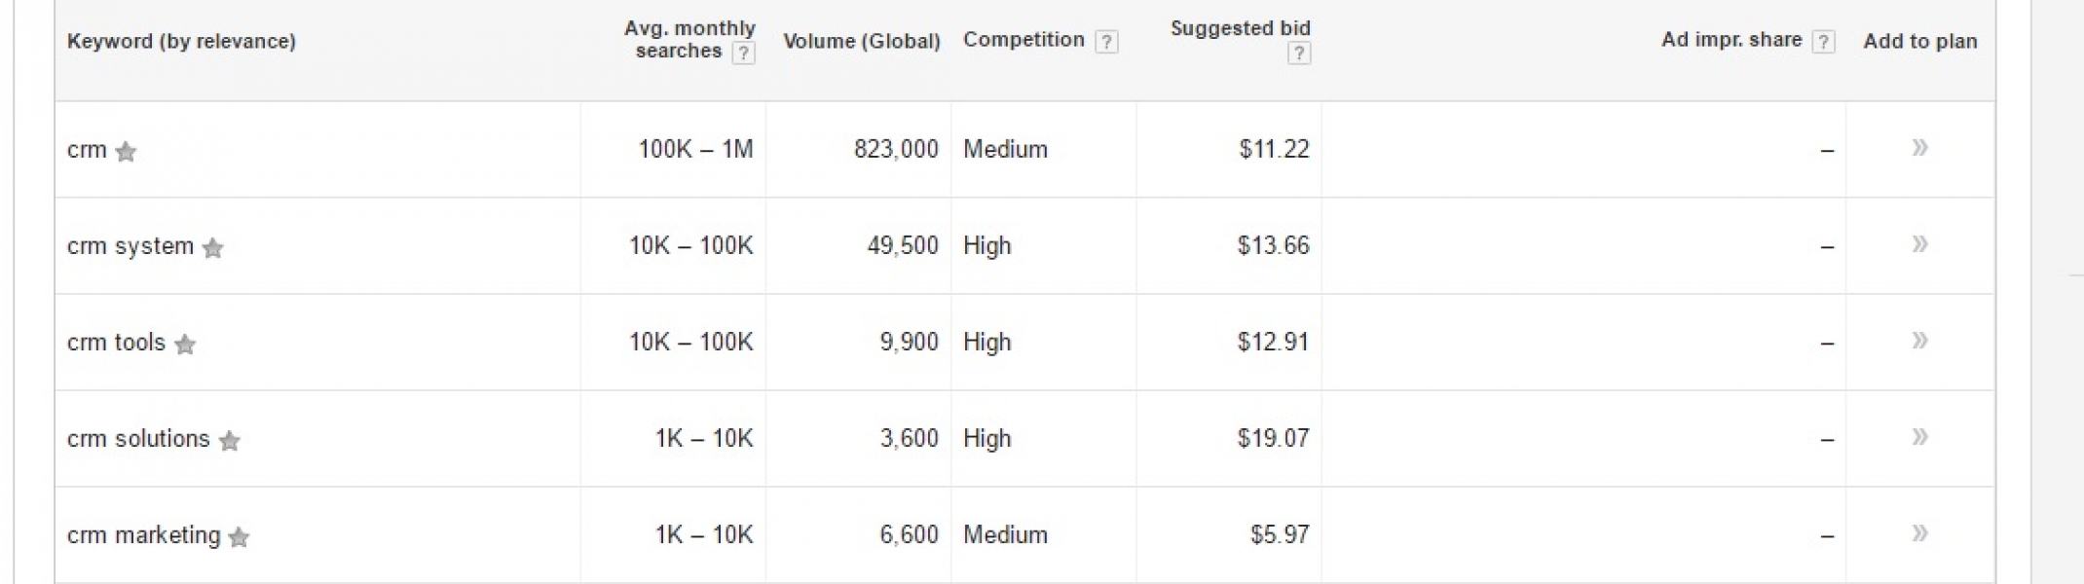This screenshot has height=584, width=2084.
Task: Add 'crm system' to plan arrows
Action: coord(1919,244)
